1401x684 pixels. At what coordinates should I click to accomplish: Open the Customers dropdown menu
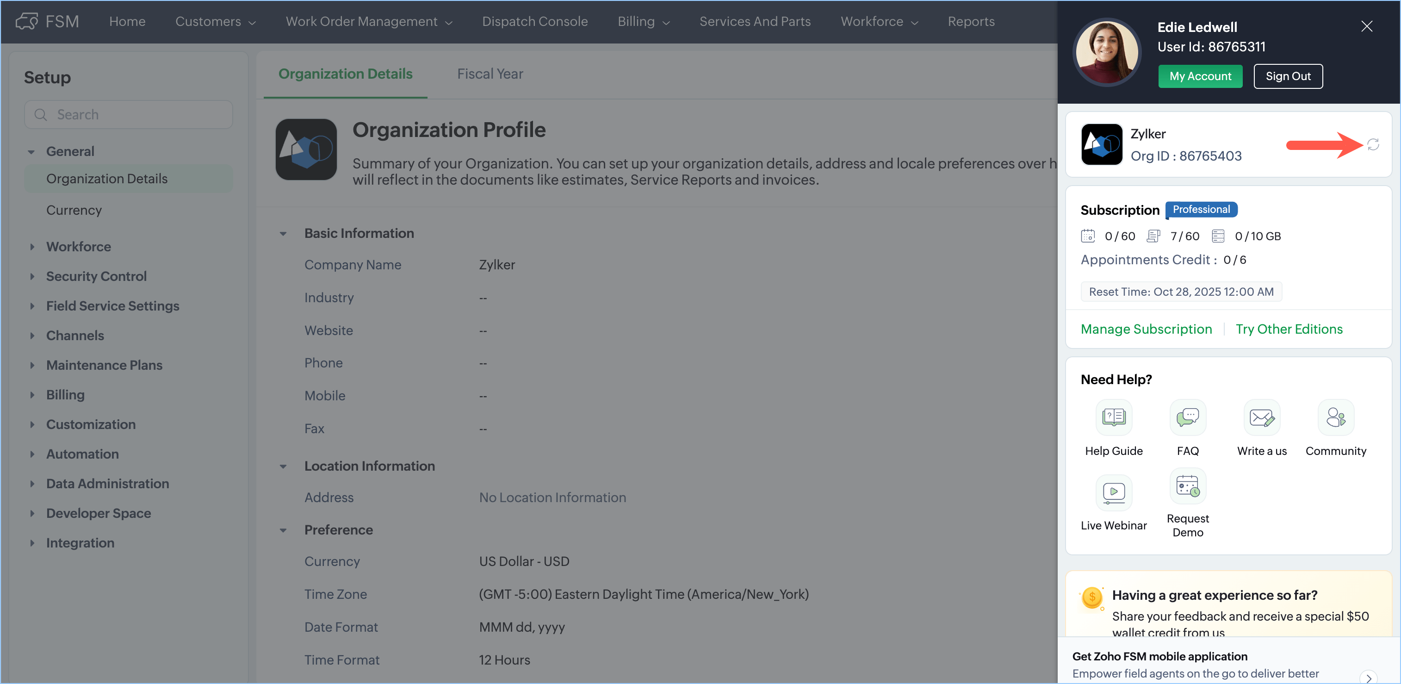point(215,21)
